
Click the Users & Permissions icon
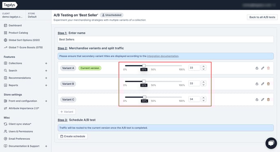[x=6, y=131]
